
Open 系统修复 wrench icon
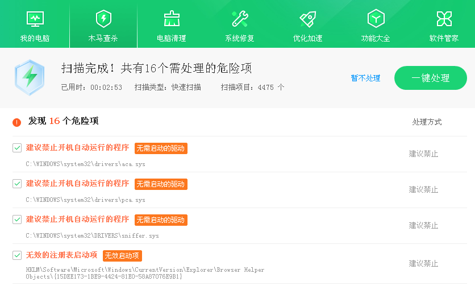pos(239,19)
